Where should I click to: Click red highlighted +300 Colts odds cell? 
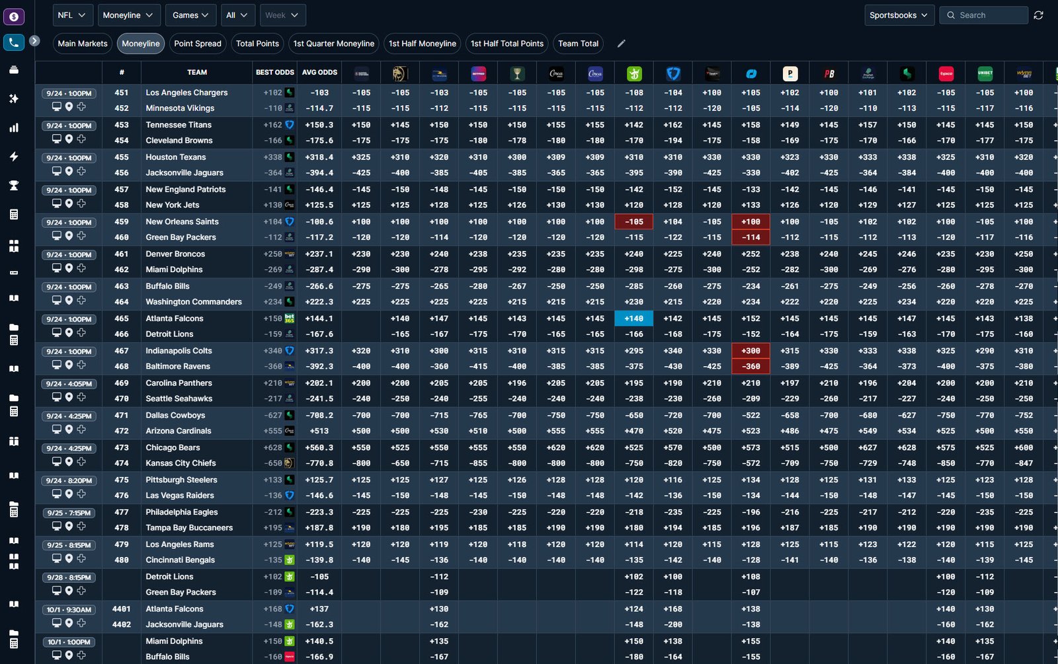pos(751,351)
